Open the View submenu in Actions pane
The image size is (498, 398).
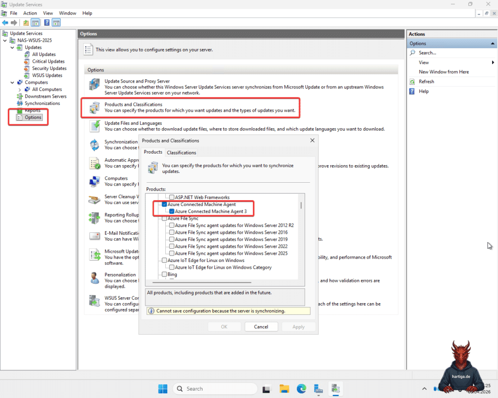coord(423,62)
